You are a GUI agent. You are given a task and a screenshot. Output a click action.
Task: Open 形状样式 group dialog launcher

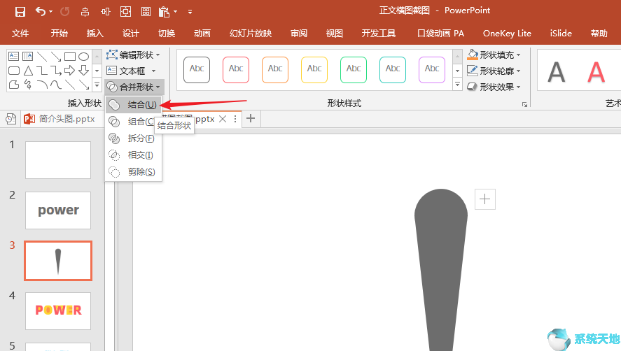525,104
